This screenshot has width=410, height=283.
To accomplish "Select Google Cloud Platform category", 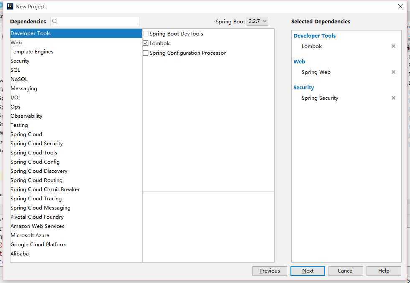I will pos(76,245).
